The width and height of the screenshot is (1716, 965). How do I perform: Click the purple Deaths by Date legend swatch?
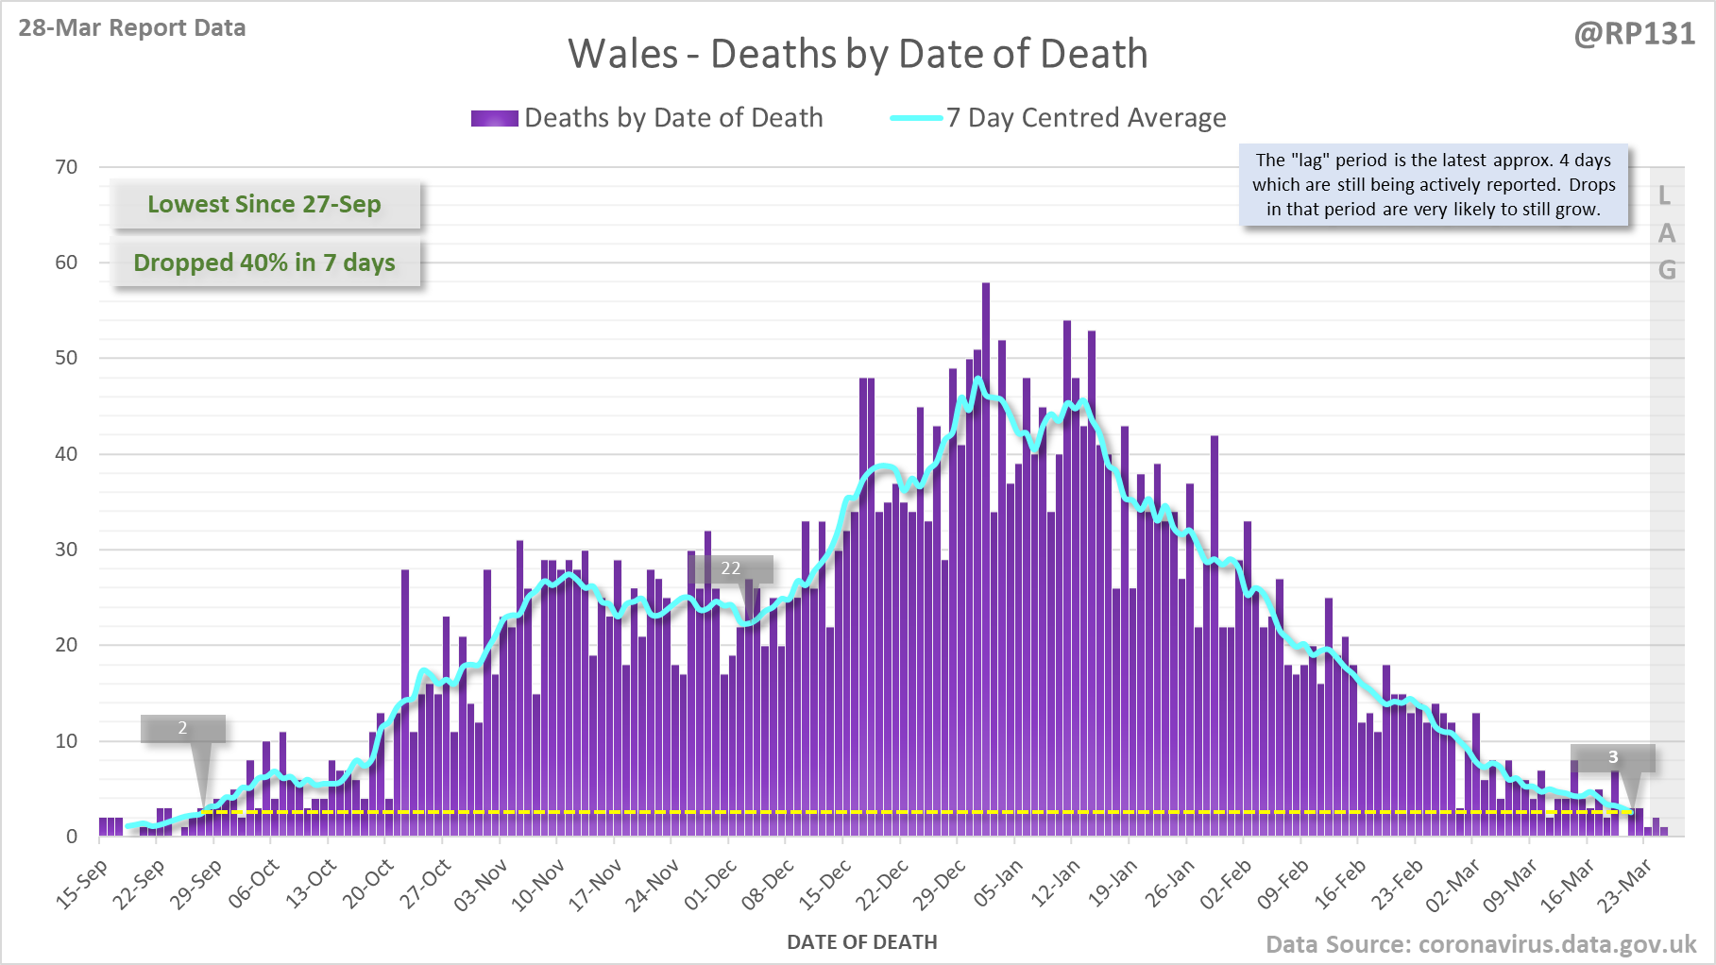494,118
